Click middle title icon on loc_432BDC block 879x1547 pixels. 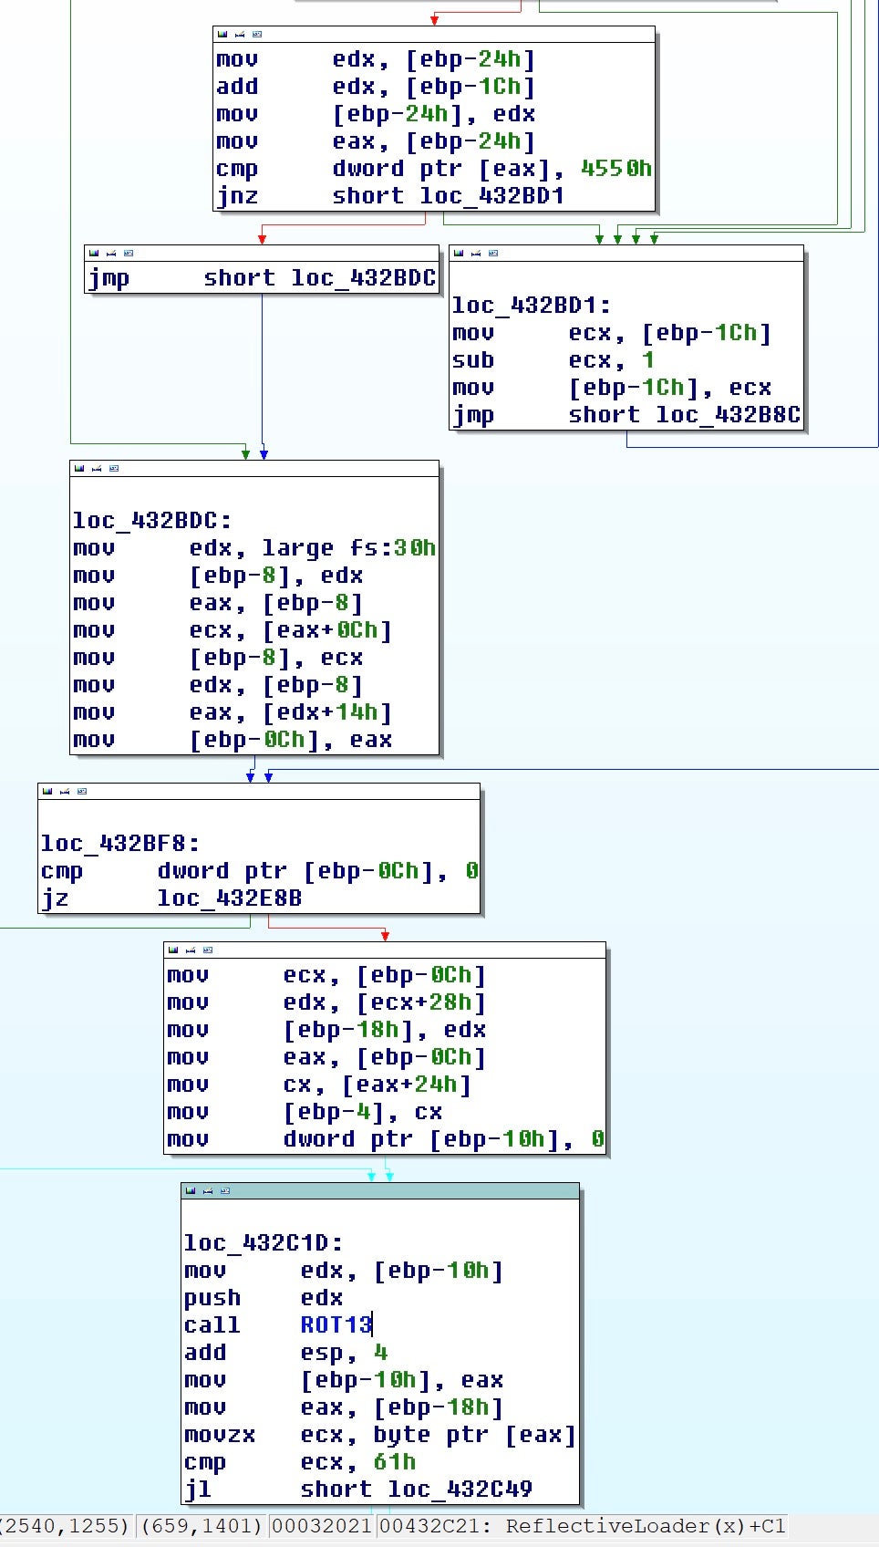click(x=96, y=469)
